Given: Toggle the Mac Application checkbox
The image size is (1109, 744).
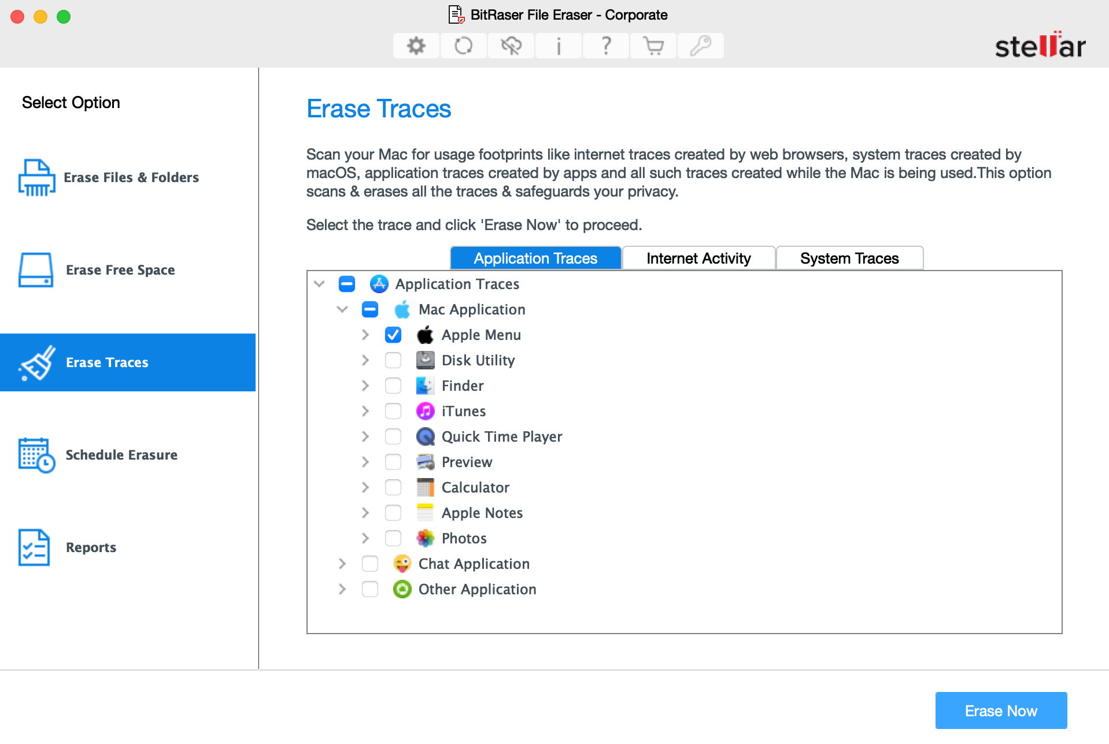Looking at the screenshot, I should tap(370, 309).
